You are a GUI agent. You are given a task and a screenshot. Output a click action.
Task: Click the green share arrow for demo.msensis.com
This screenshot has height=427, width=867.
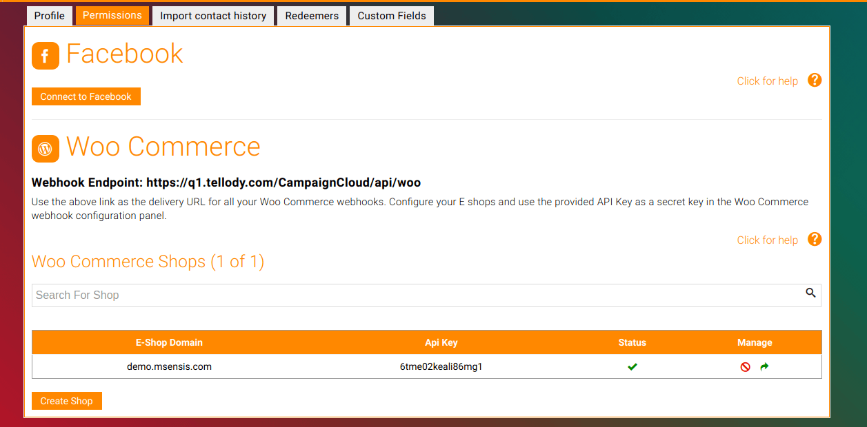pyautogui.click(x=764, y=367)
